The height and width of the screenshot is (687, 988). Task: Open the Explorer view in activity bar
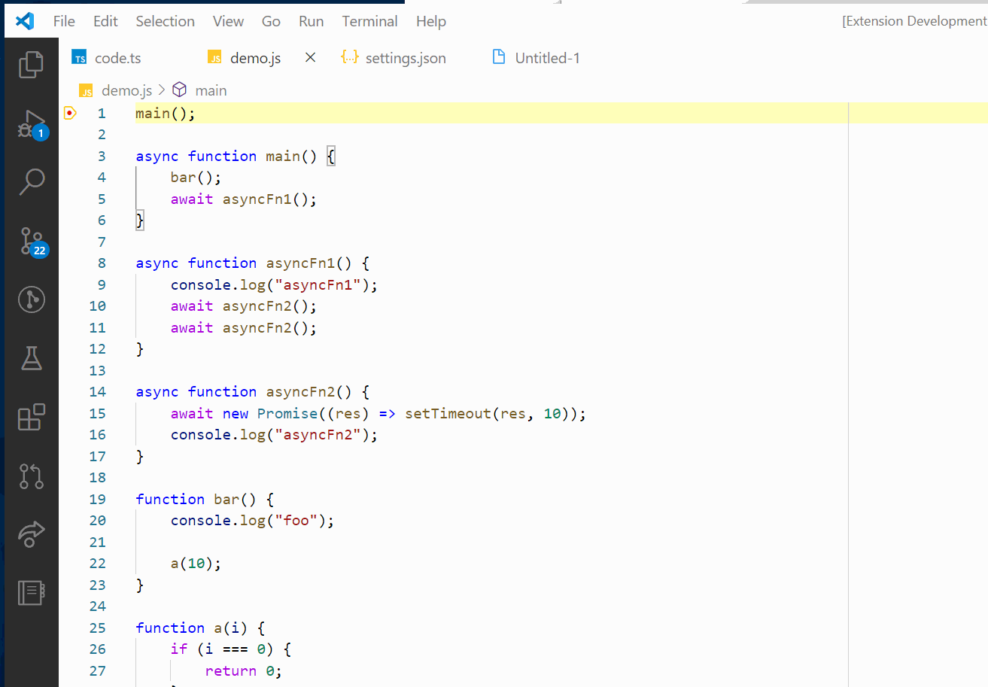point(31,64)
